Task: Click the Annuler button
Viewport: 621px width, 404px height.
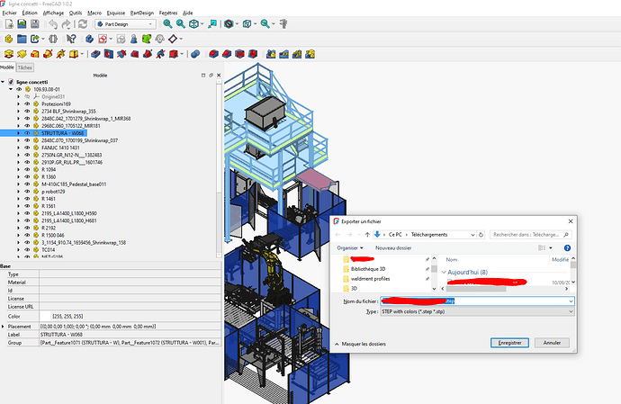Action: tap(552, 343)
